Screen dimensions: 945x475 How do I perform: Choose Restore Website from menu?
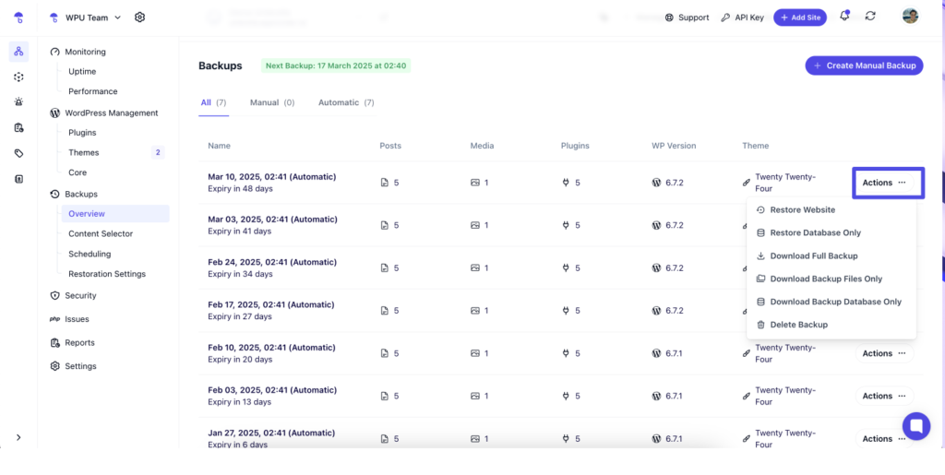click(802, 210)
